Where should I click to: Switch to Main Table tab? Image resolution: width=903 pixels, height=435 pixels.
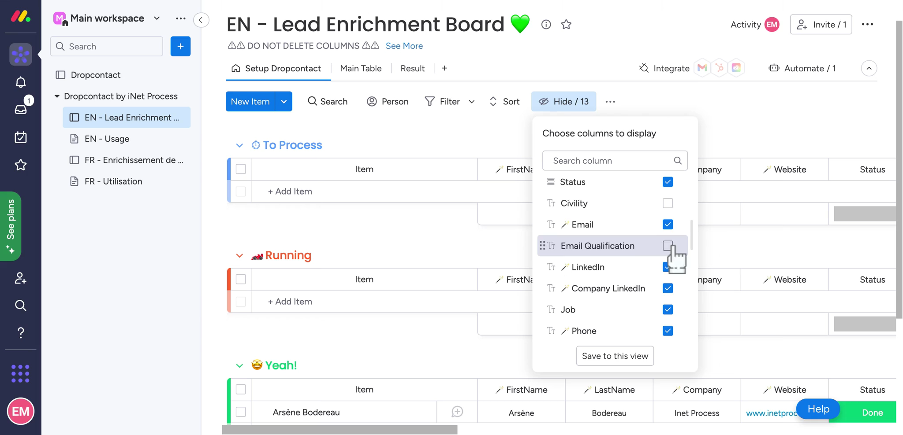click(x=361, y=68)
